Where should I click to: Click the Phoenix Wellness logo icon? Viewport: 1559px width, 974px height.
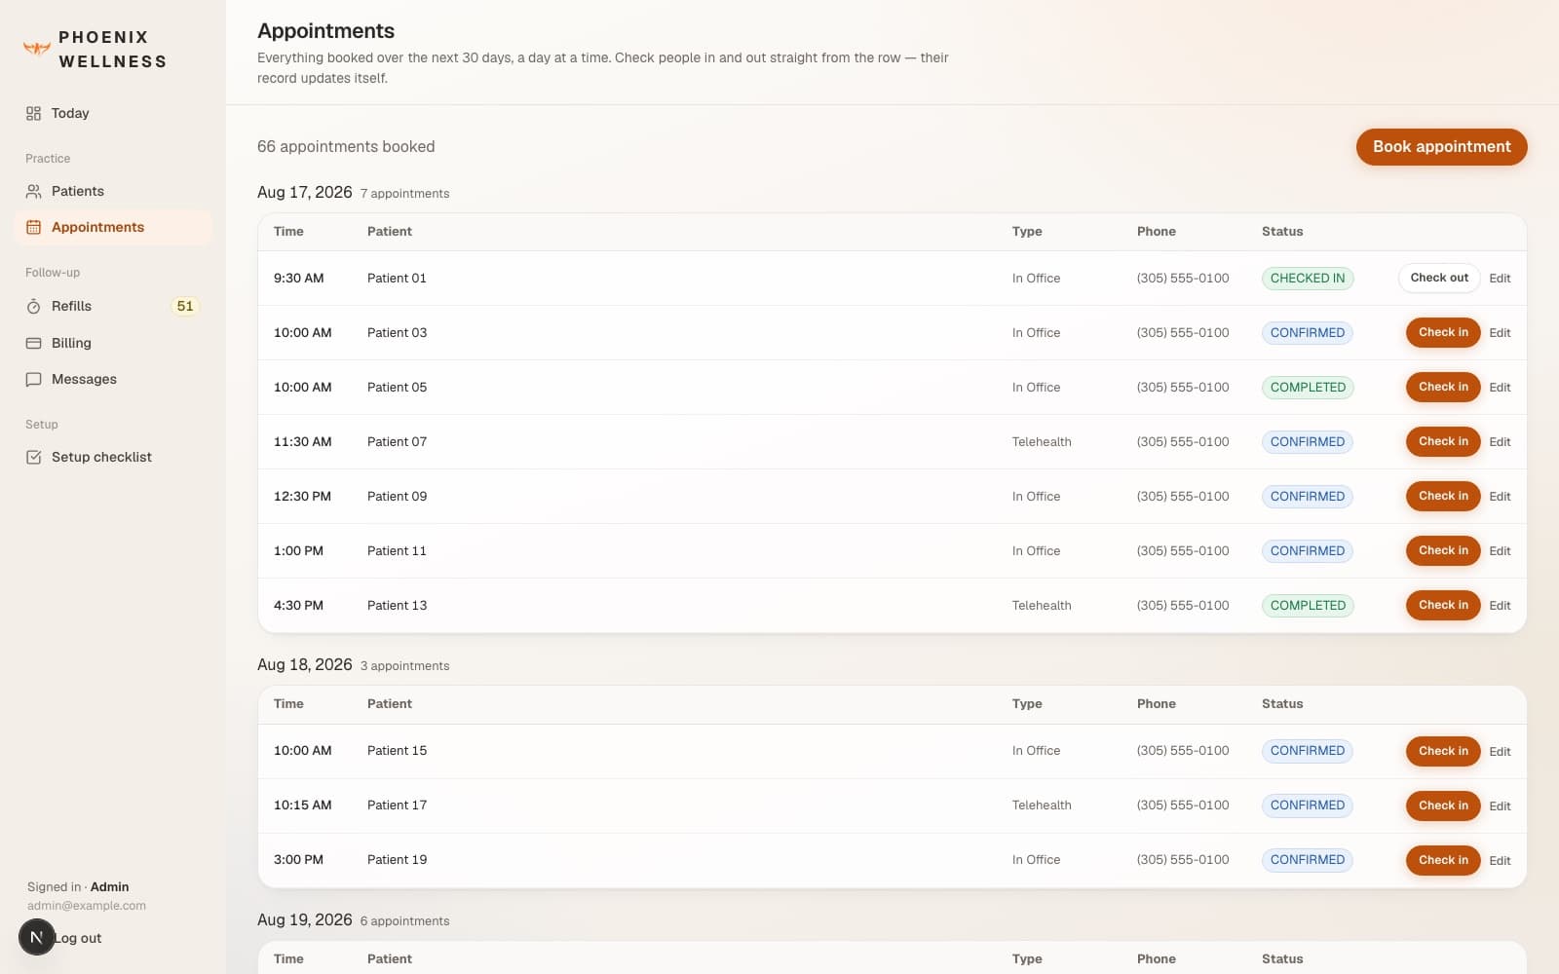point(37,48)
